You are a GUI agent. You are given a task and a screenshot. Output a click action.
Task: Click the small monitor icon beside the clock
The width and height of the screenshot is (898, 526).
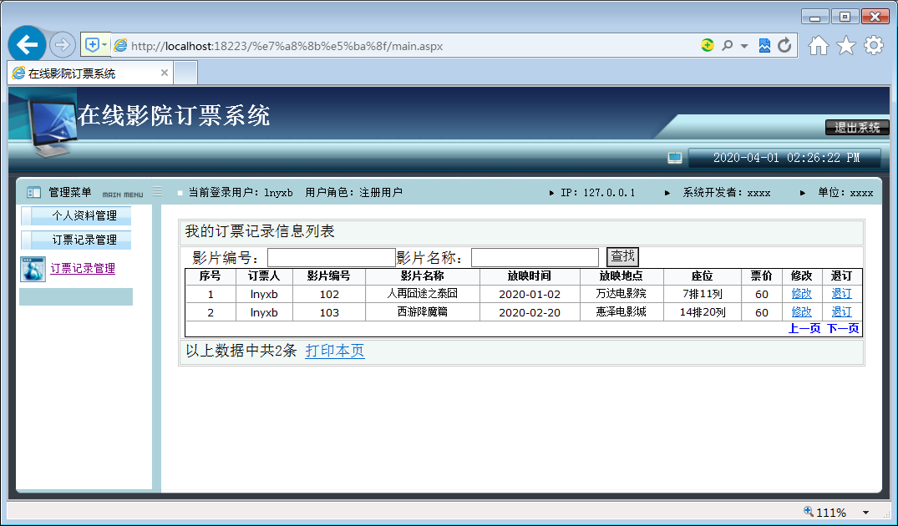675,158
